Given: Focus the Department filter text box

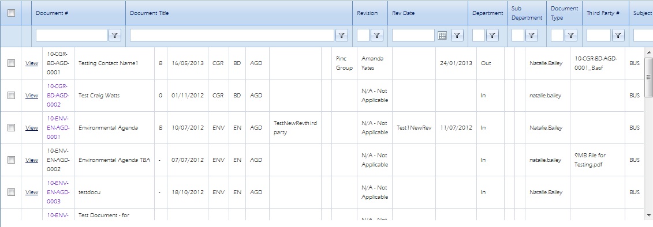Looking at the screenshot, I should click(479, 36).
